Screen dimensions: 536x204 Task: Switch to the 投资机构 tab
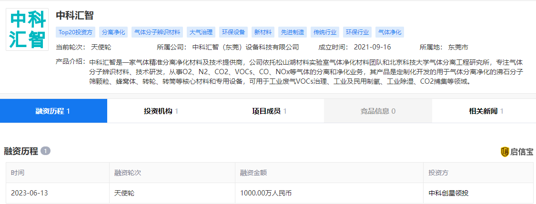(162, 111)
